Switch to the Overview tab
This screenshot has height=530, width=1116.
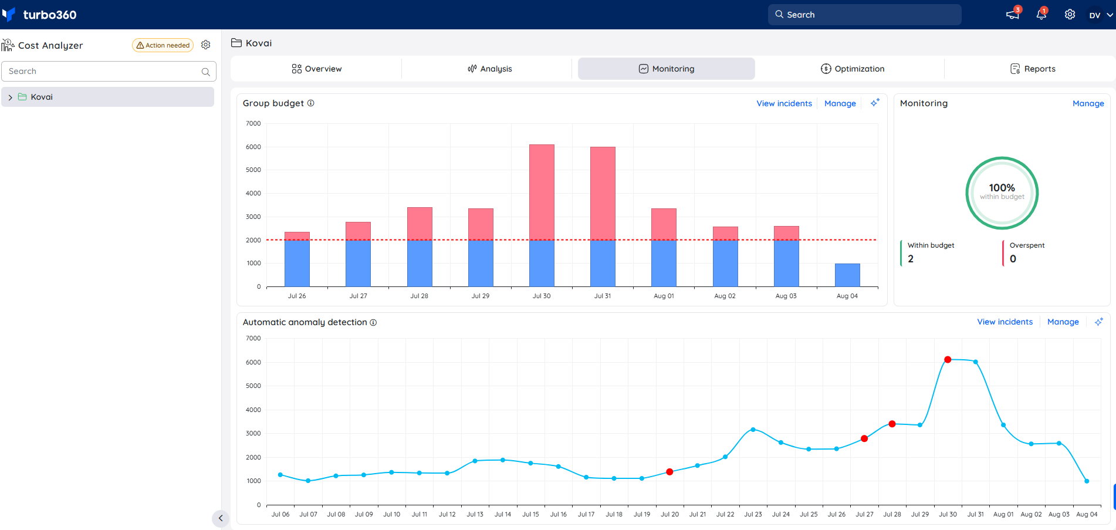(317, 69)
